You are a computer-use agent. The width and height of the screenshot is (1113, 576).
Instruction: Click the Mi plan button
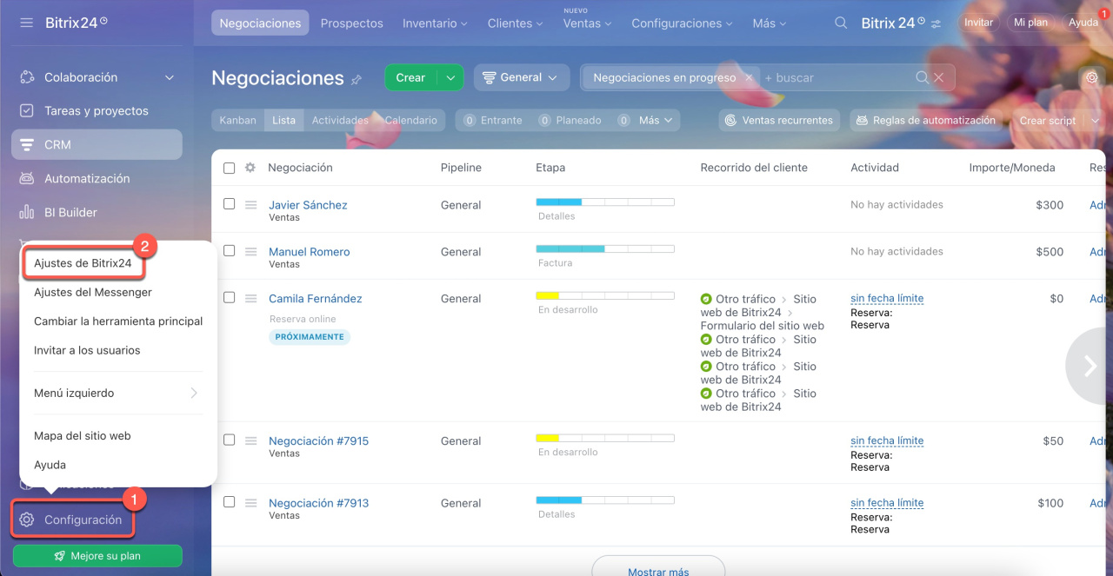pos(1031,23)
